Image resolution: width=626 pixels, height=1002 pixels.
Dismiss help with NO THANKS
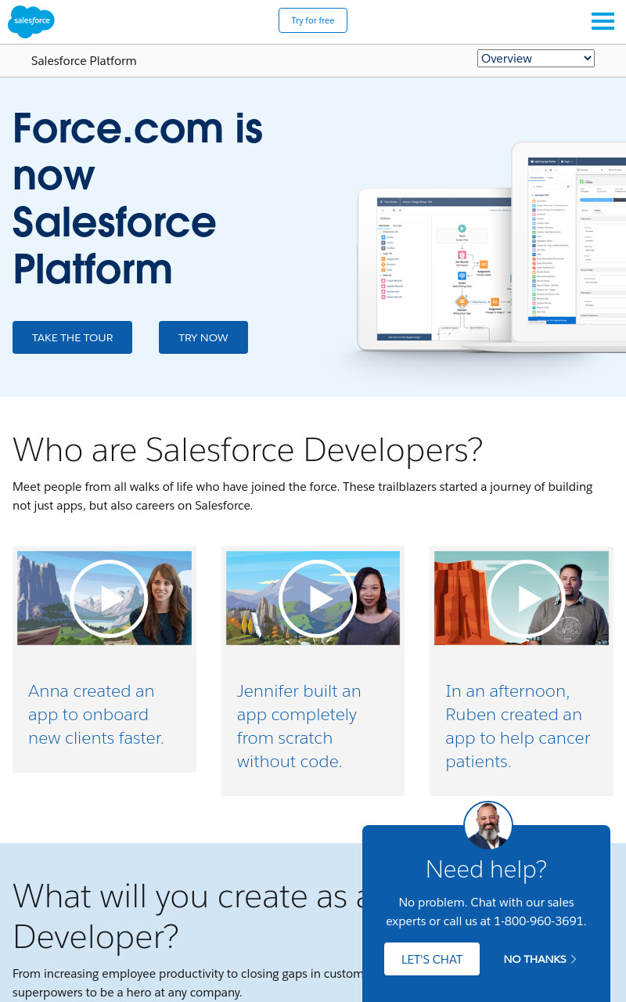540,959
